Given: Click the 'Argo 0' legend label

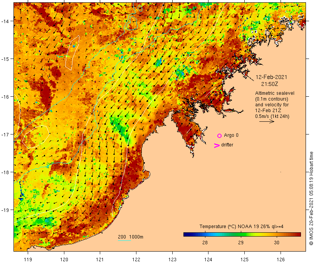Looking at the screenshot, I should coord(231,135).
